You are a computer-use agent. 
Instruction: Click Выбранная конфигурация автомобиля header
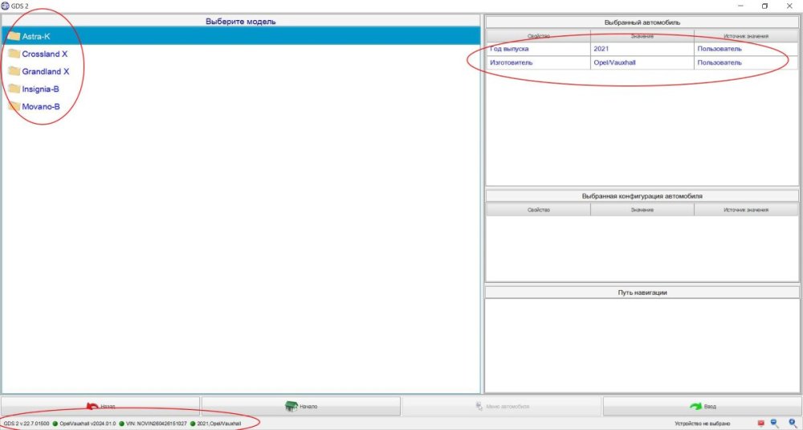coord(642,196)
